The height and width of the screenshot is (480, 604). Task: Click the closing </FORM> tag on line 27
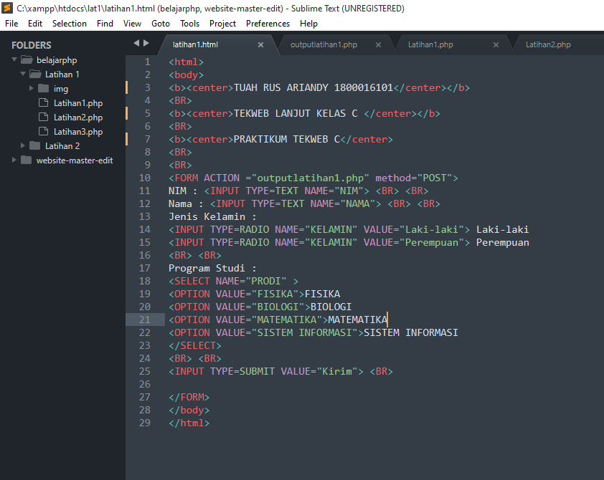click(189, 397)
